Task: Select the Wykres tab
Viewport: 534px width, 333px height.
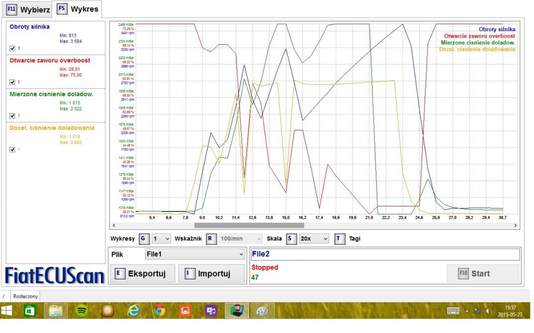Action: tap(78, 9)
